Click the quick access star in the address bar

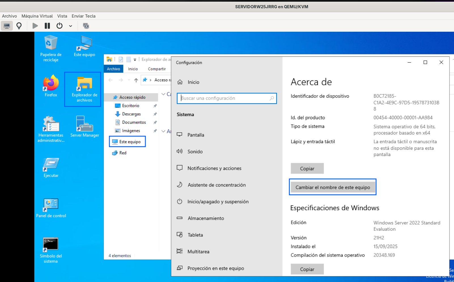(145, 80)
